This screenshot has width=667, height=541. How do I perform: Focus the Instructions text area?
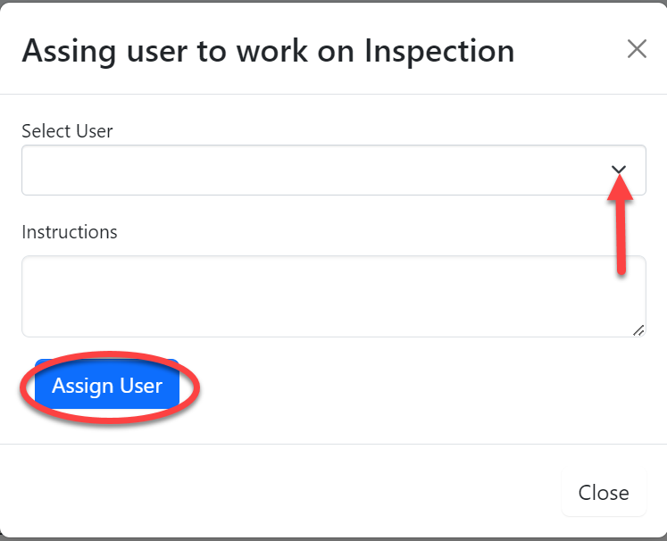(x=333, y=296)
